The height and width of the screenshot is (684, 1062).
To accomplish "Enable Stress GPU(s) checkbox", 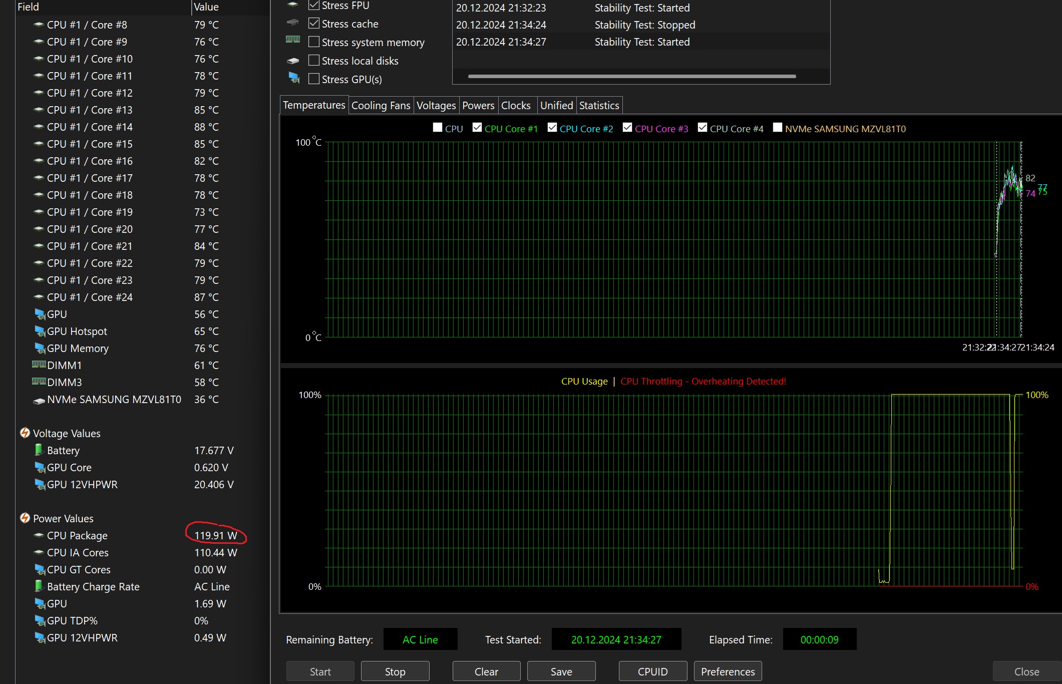I will pyautogui.click(x=314, y=79).
